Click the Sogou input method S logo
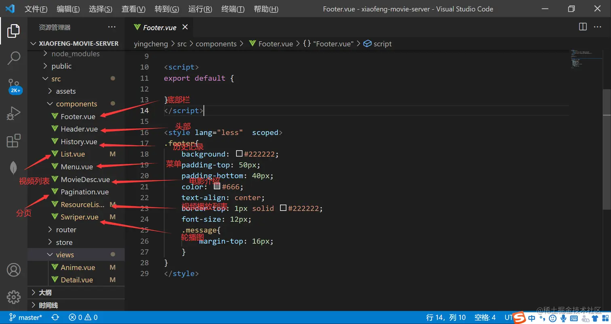Image resolution: width=611 pixels, height=324 pixels. [x=519, y=318]
